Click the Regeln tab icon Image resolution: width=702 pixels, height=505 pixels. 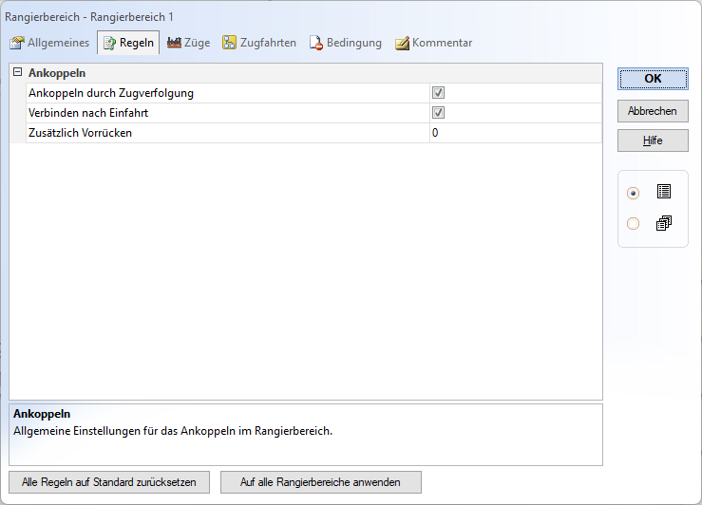coord(109,43)
